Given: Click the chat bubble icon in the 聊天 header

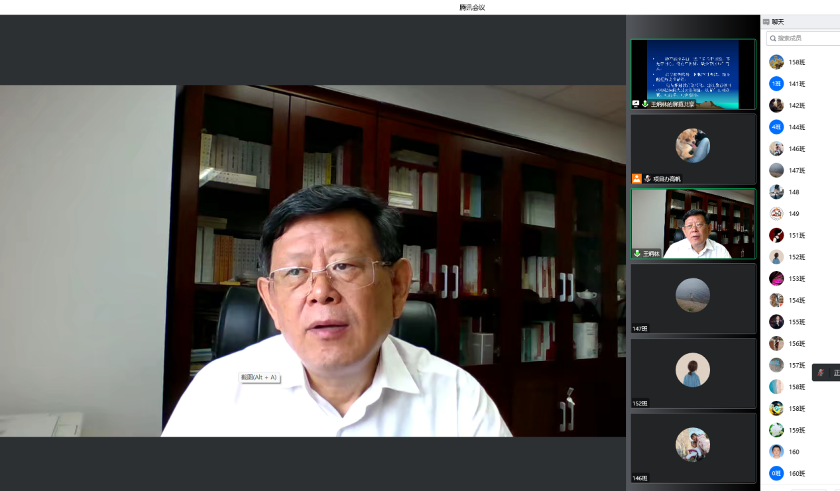Looking at the screenshot, I should click(x=766, y=22).
